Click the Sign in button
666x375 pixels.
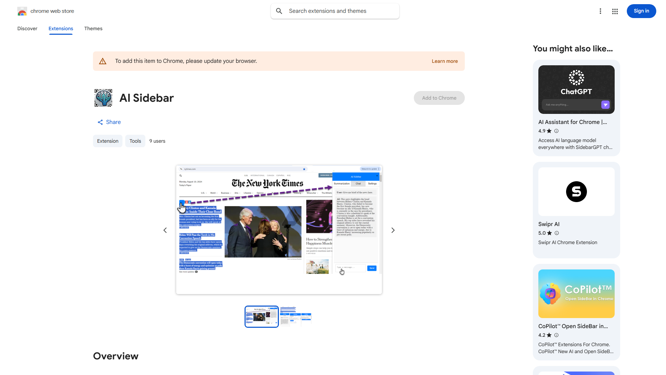point(641,11)
